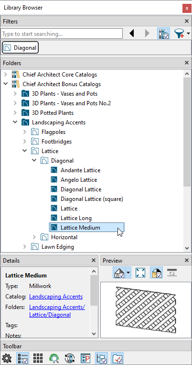Viewport: 192px width, 365px height.
Task: Open the gear preferences icon in the Toolbar
Action: (7, 358)
